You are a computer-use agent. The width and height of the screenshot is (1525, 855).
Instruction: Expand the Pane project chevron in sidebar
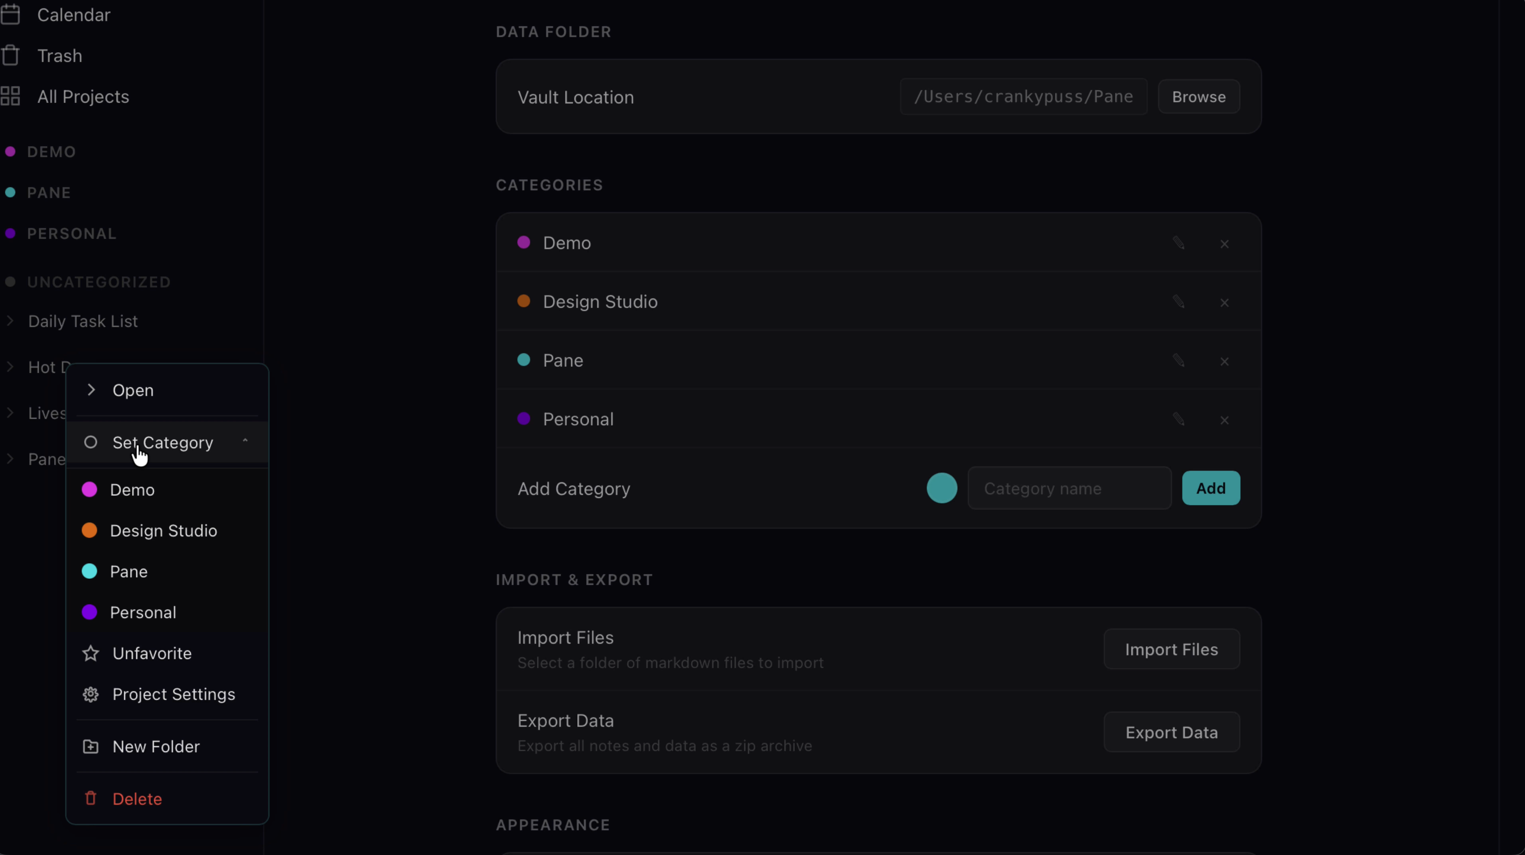(x=10, y=458)
